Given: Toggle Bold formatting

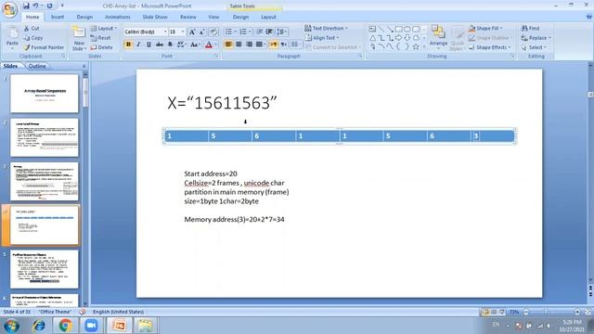Looking at the screenshot, I should 128,45.
